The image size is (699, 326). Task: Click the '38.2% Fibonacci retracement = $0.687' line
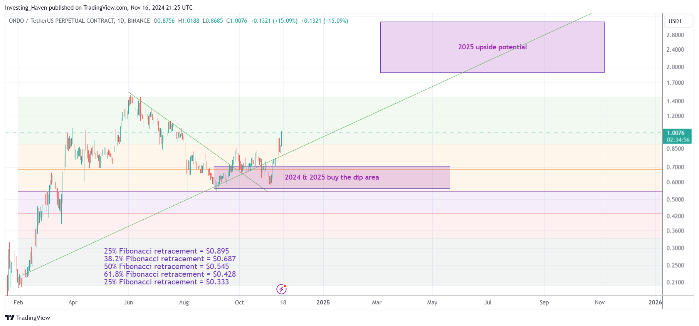tap(170, 259)
